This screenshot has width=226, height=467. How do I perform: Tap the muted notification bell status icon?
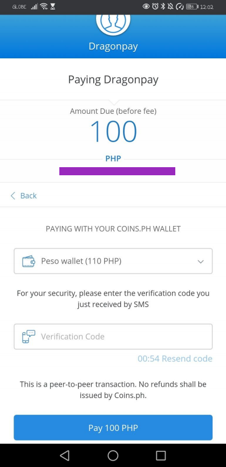point(170,6)
